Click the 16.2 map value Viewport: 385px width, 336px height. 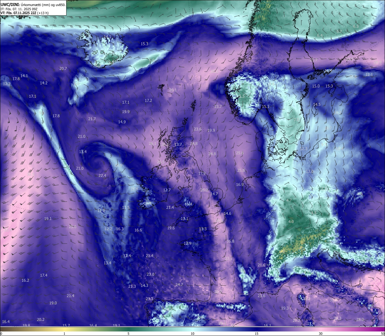(25, 281)
